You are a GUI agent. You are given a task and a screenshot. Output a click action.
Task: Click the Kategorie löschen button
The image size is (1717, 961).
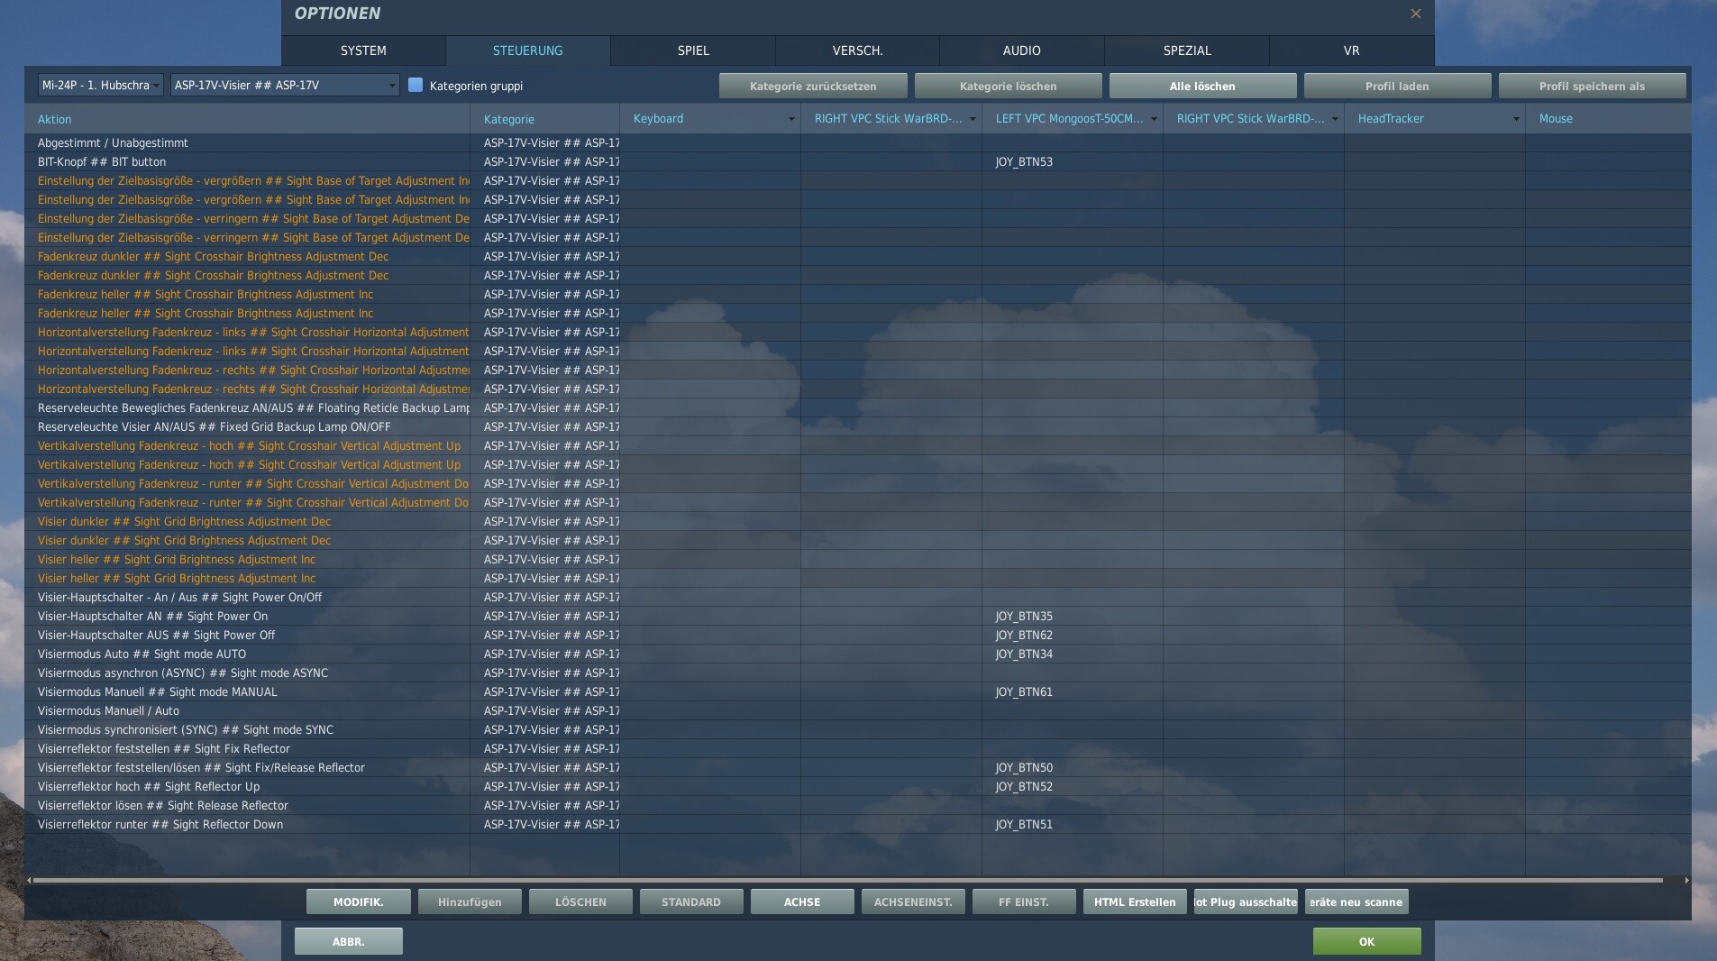[x=1009, y=86]
